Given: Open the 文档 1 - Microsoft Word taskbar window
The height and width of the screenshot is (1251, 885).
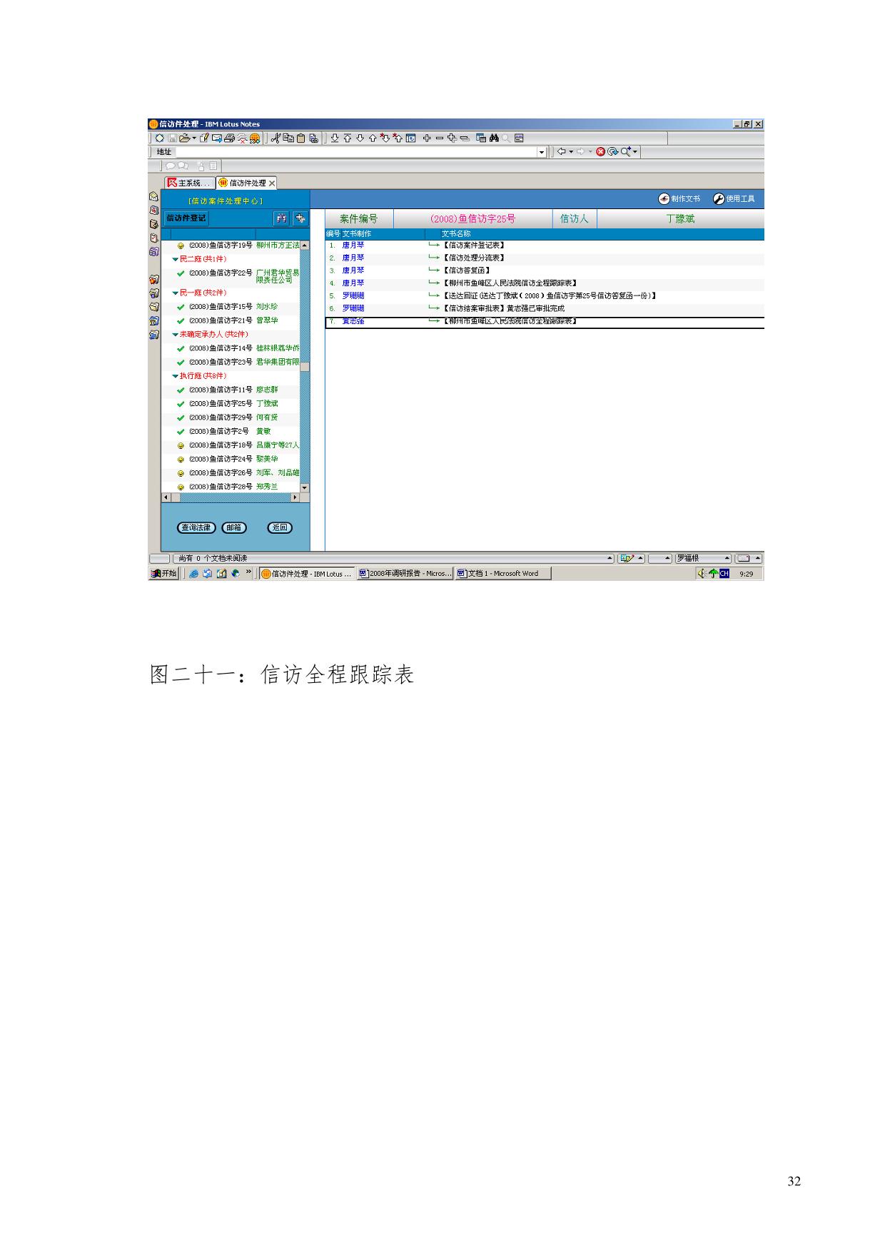Looking at the screenshot, I should coord(502,573).
